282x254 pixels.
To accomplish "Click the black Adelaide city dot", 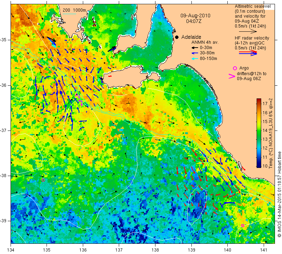I will 177,37.
